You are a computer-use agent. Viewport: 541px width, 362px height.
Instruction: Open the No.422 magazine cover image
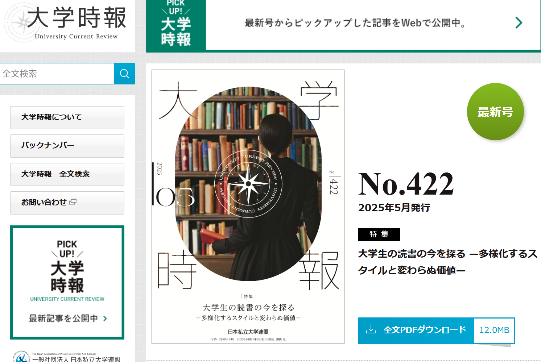tap(248, 207)
